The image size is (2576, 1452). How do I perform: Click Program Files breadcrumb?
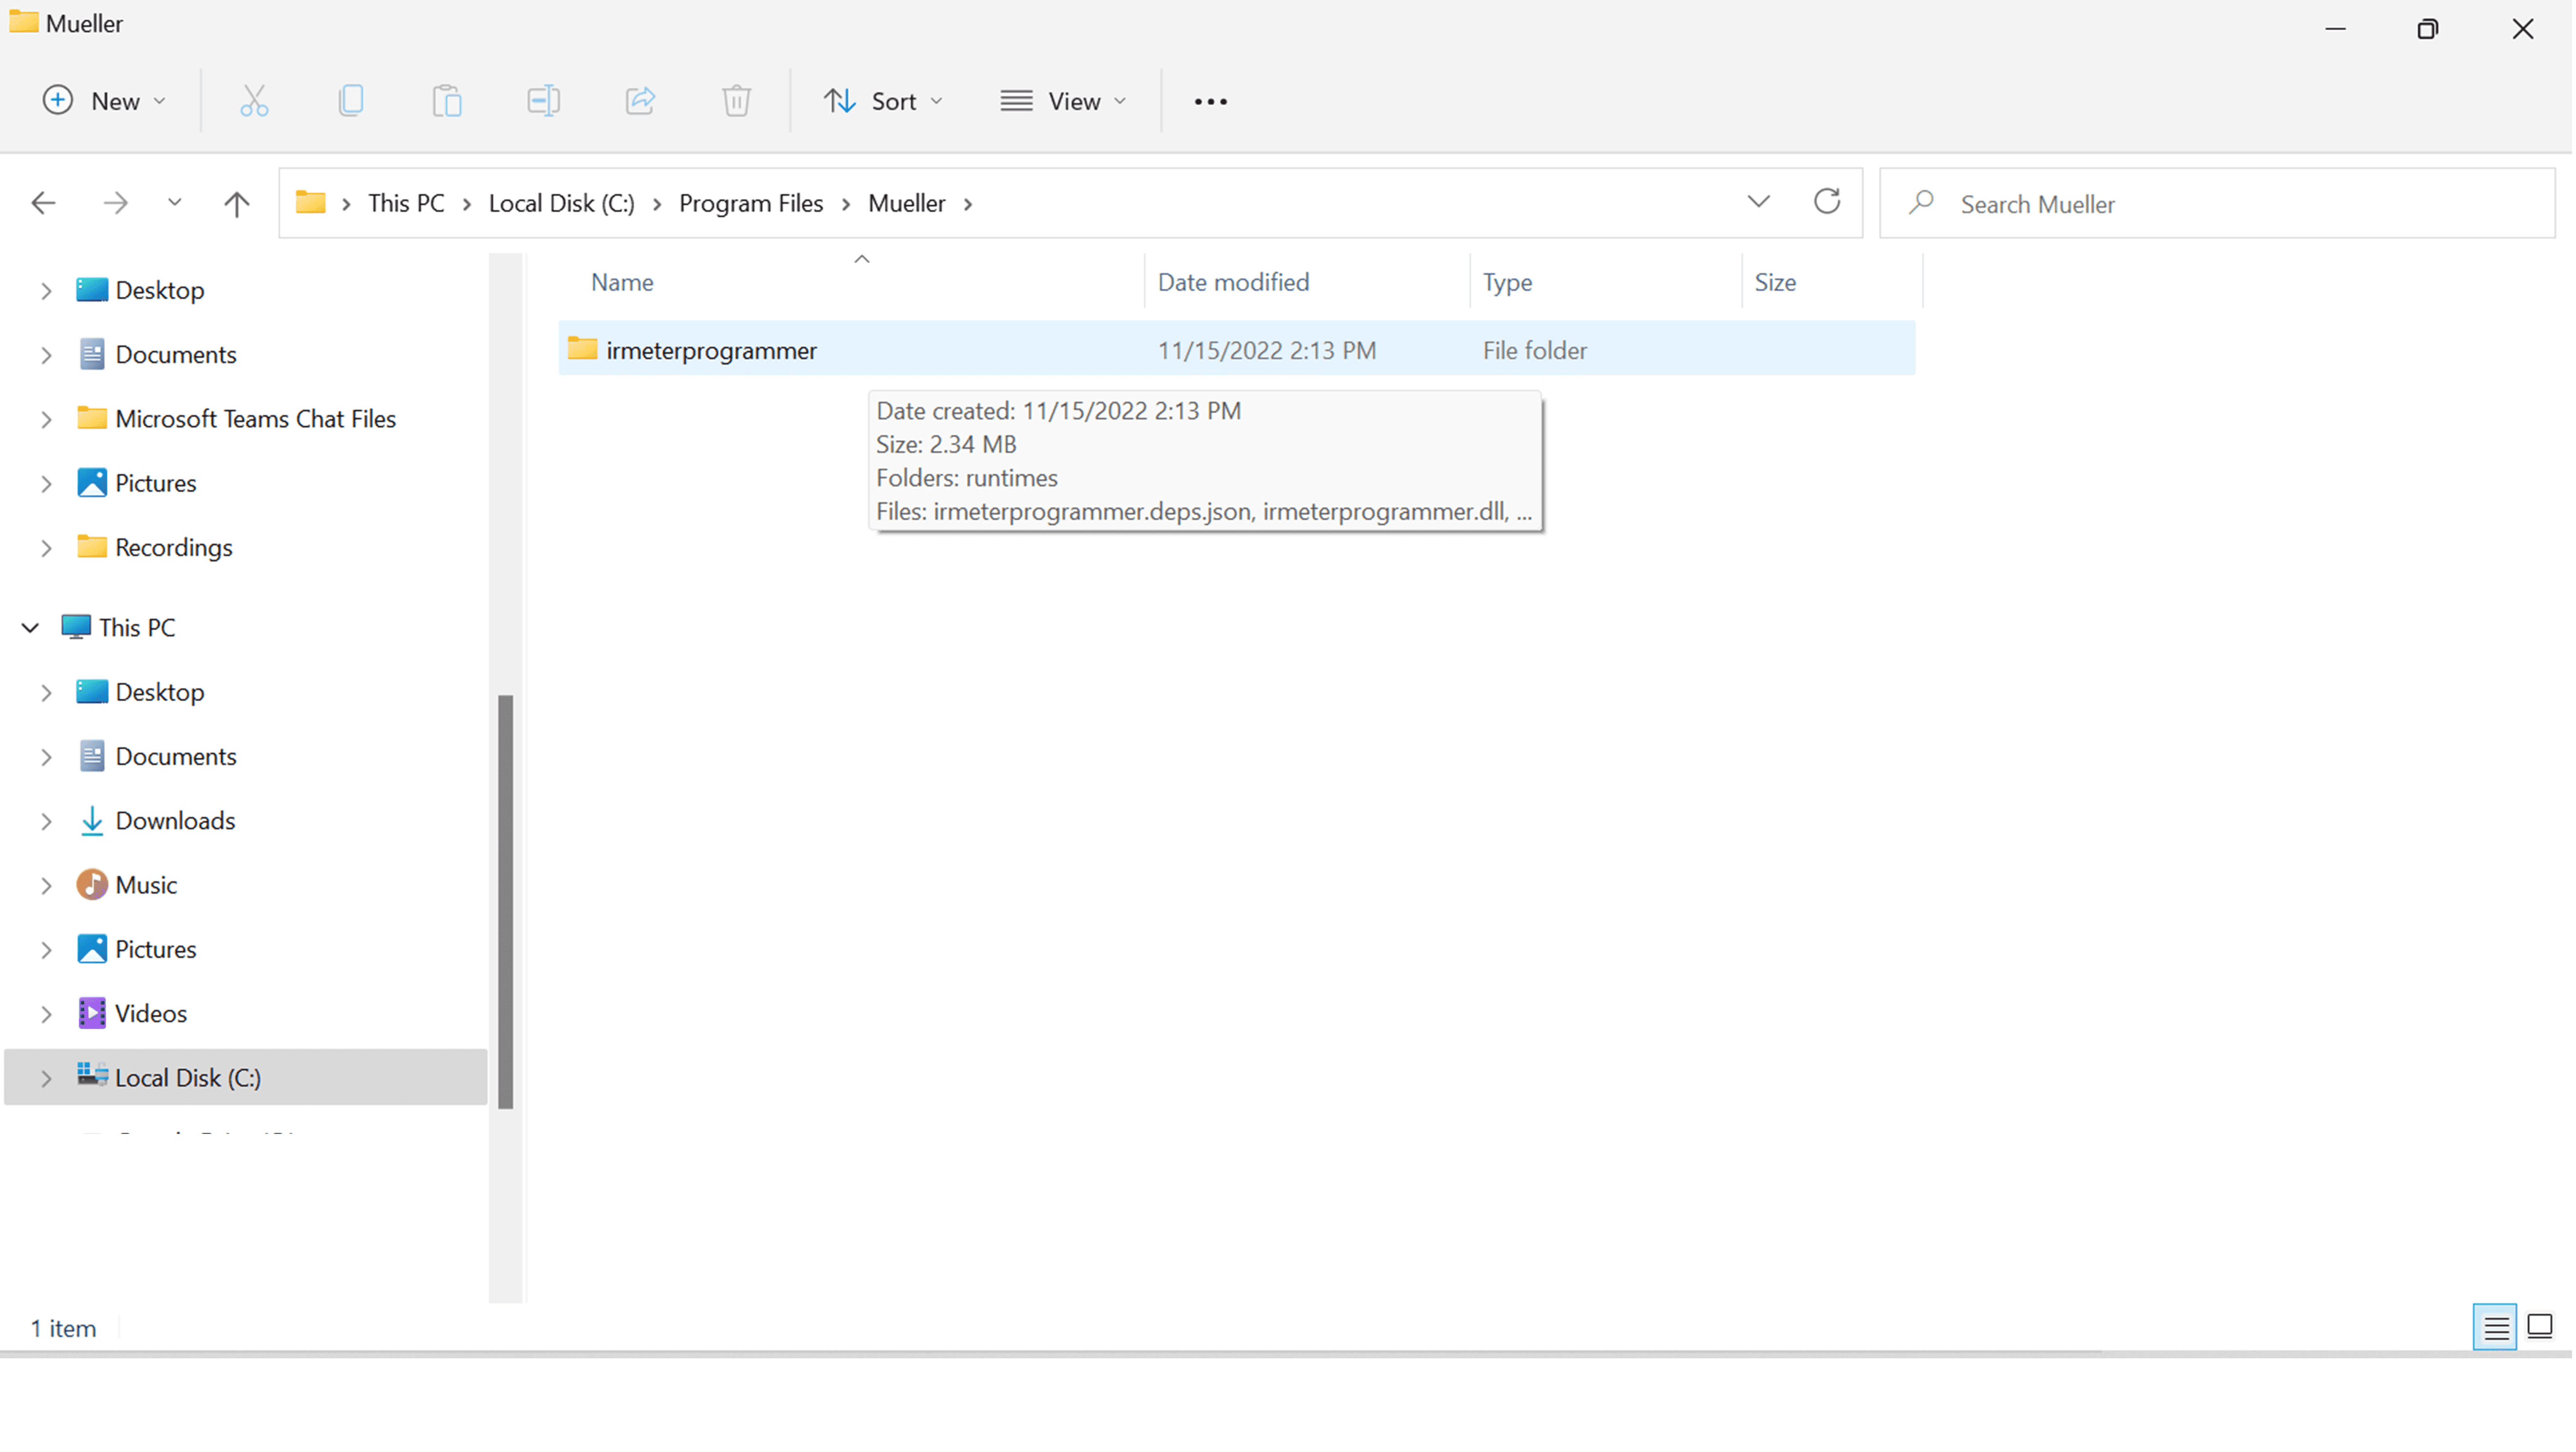tap(752, 203)
